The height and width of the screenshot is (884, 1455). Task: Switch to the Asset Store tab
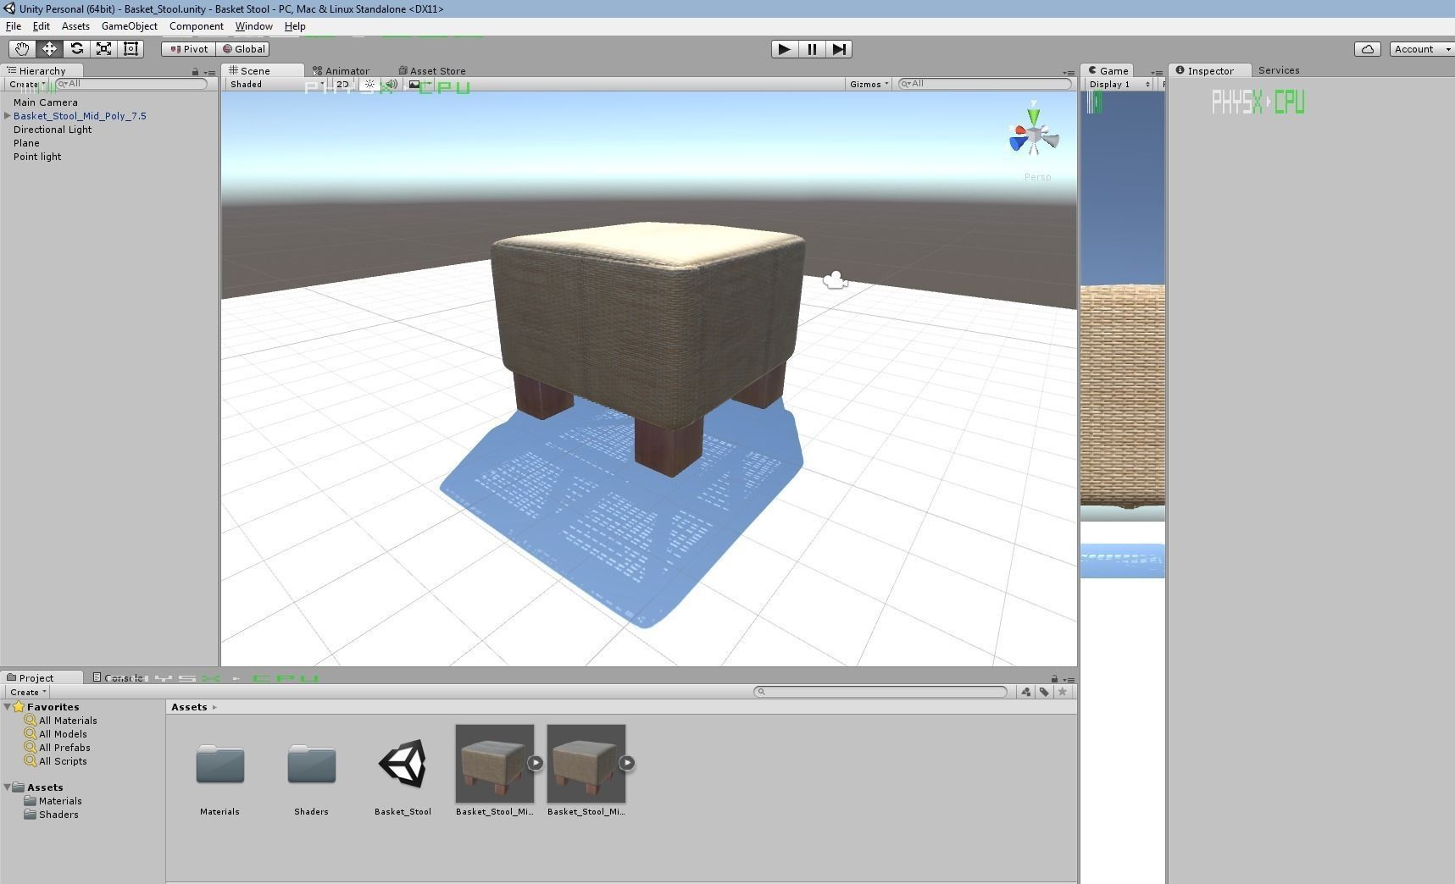(x=432, y=71)
